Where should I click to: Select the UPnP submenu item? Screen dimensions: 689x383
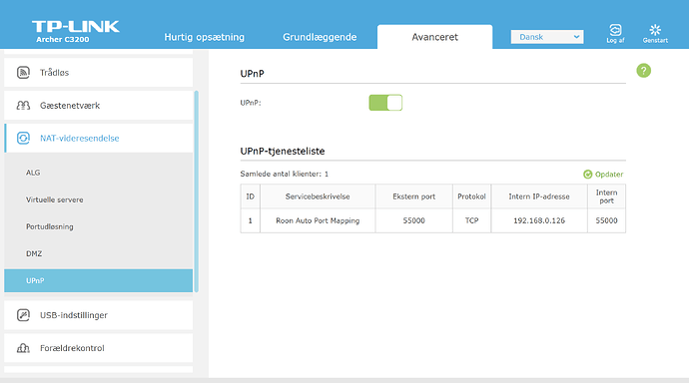tap(99, 281)
